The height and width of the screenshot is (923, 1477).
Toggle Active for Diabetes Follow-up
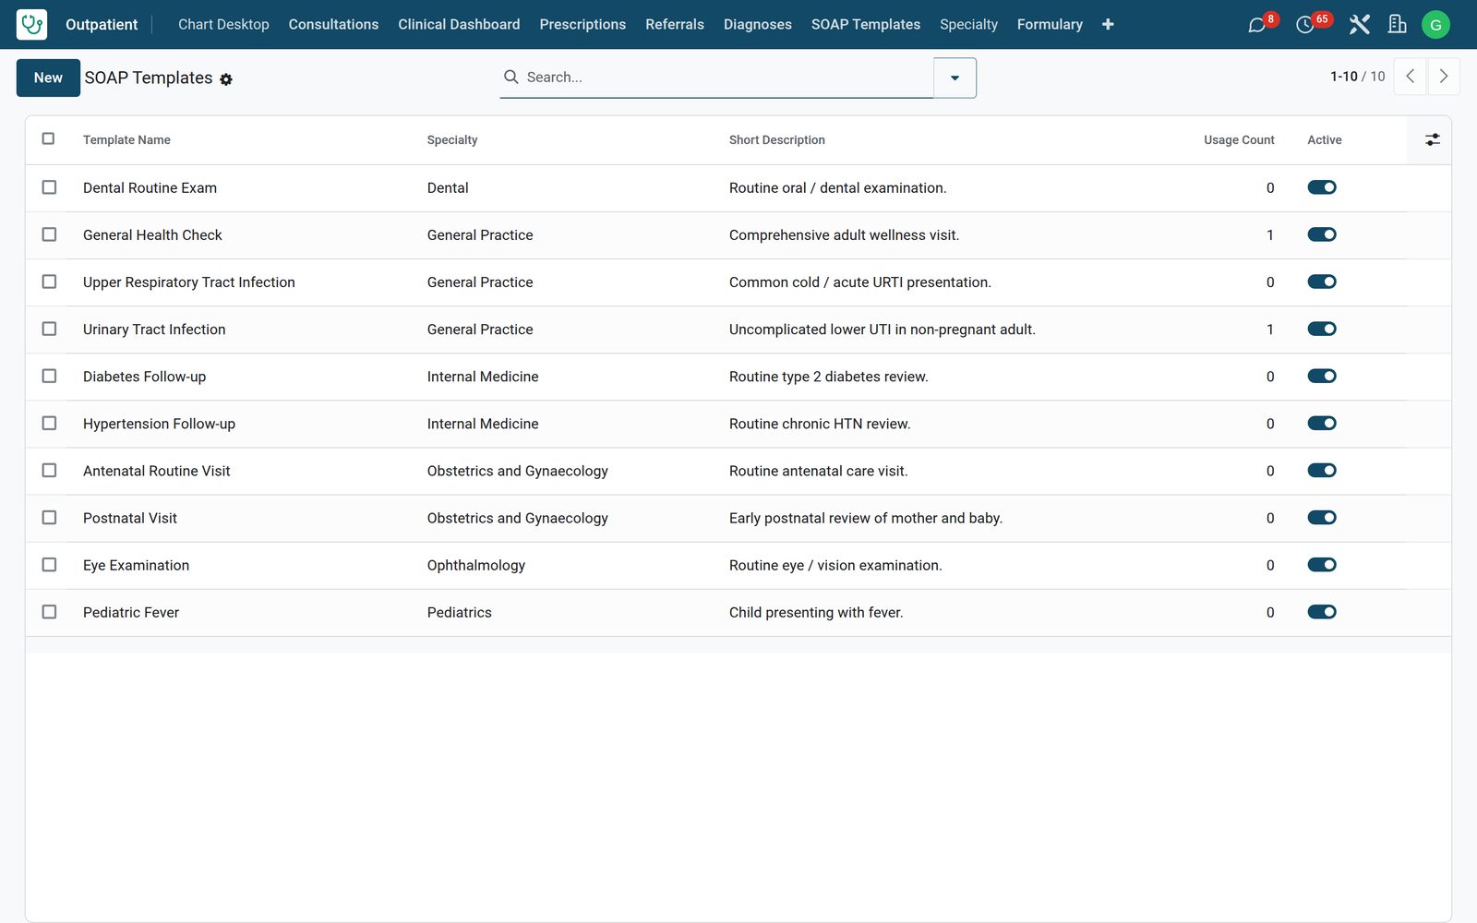click(x=1322, y=376)
